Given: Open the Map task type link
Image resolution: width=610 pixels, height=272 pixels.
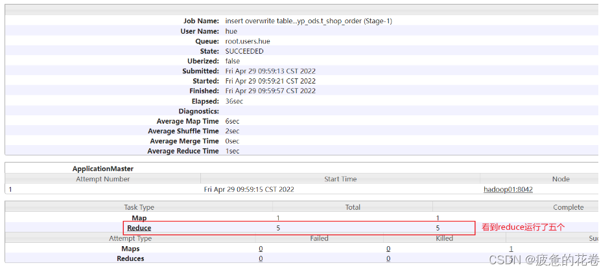Looking at the screenshot, I should click(139, 218).
